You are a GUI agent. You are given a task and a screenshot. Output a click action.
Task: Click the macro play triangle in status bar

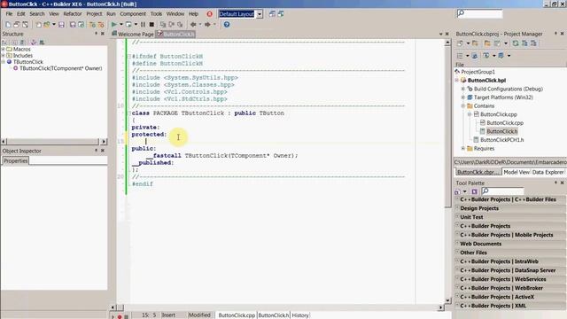click(x=113, y=316)
